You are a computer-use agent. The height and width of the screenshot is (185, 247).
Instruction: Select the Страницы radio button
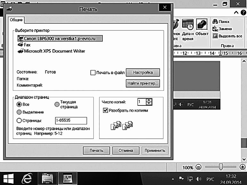[x=19, y=120]
